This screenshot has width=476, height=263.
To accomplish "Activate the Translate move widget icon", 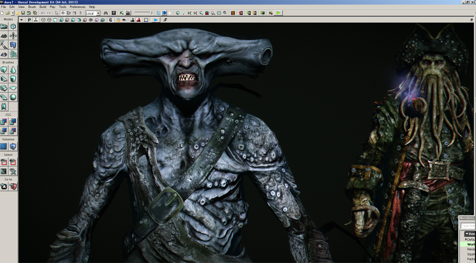I will [x=62, y=13].
